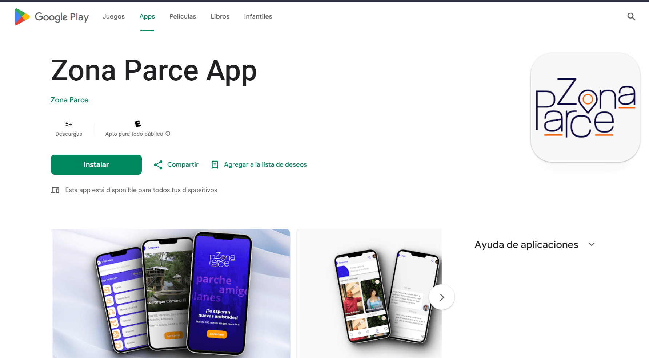Advance screenshots with the next arrow
649x358 pixels.
pos(442,297)
